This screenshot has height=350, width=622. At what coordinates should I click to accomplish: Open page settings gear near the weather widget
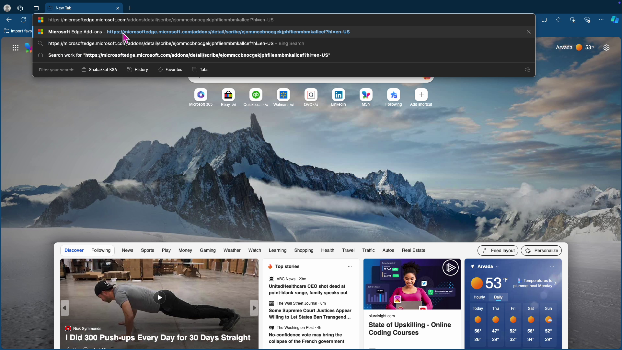pos(606,47)
